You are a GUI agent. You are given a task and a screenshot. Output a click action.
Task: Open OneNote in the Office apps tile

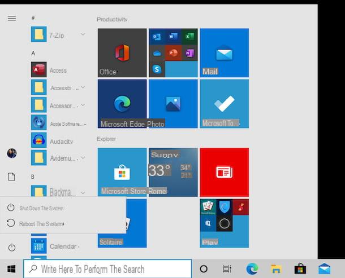tap(189, 53)
